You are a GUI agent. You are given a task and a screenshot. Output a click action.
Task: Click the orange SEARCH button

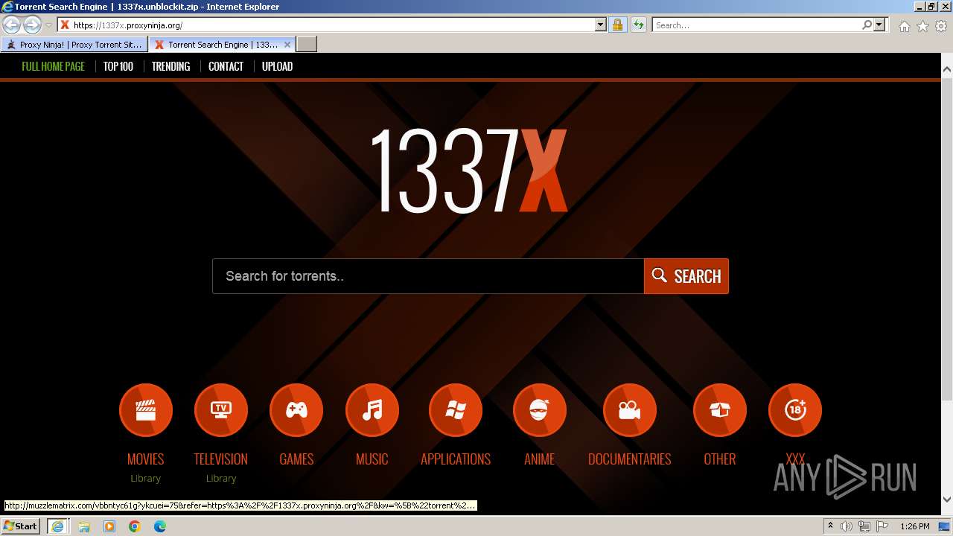tap(686, 276)
